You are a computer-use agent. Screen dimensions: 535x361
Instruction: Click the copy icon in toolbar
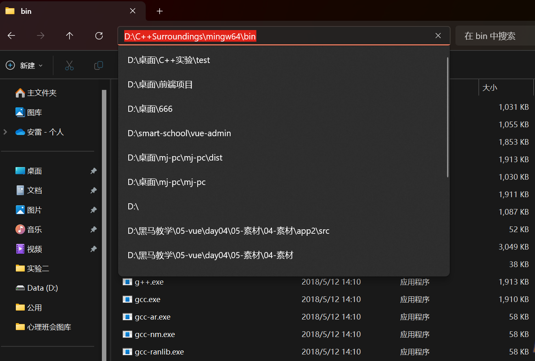point(99,65)
